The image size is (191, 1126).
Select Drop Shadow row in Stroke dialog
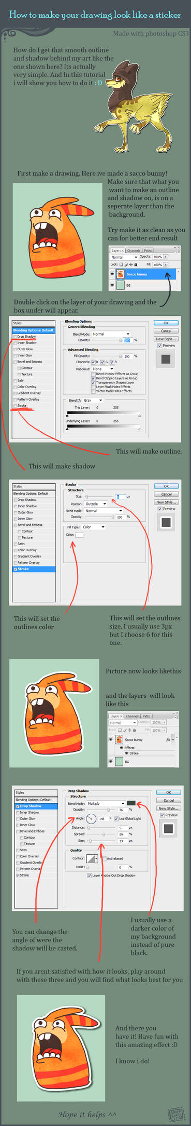34,500
